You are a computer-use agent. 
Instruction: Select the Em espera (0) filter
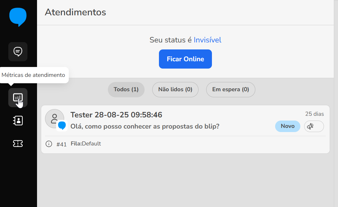click(230, 89)
